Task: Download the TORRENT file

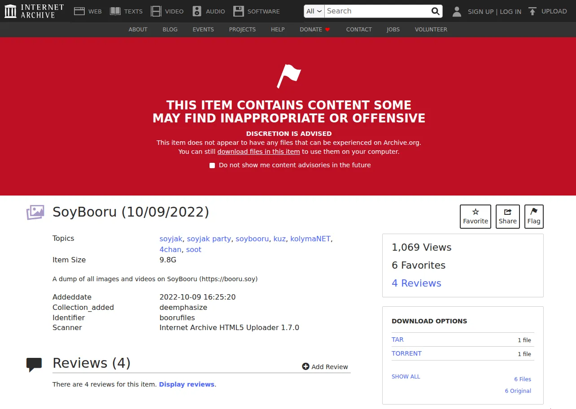Action: pos(406,353)
